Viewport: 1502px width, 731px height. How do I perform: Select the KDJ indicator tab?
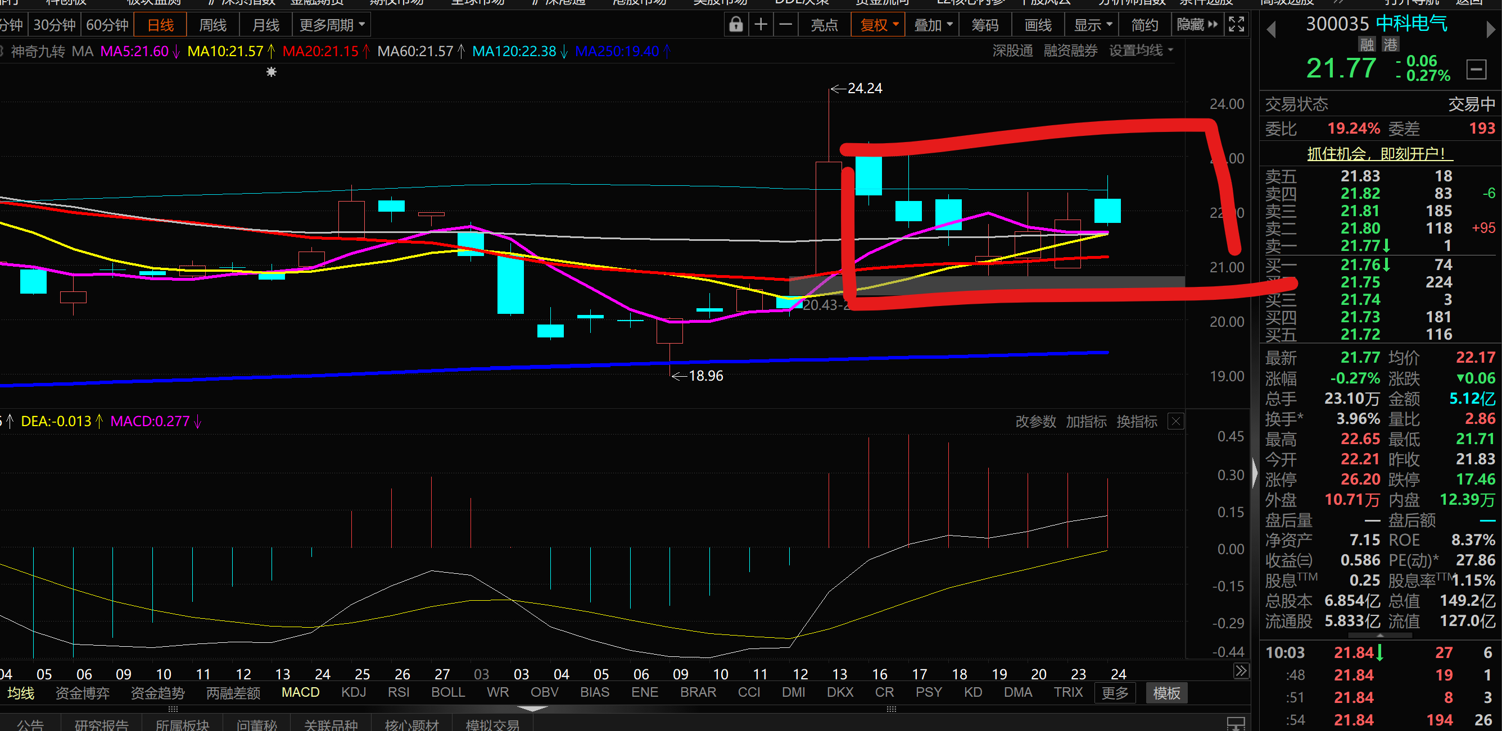(354, 692)
